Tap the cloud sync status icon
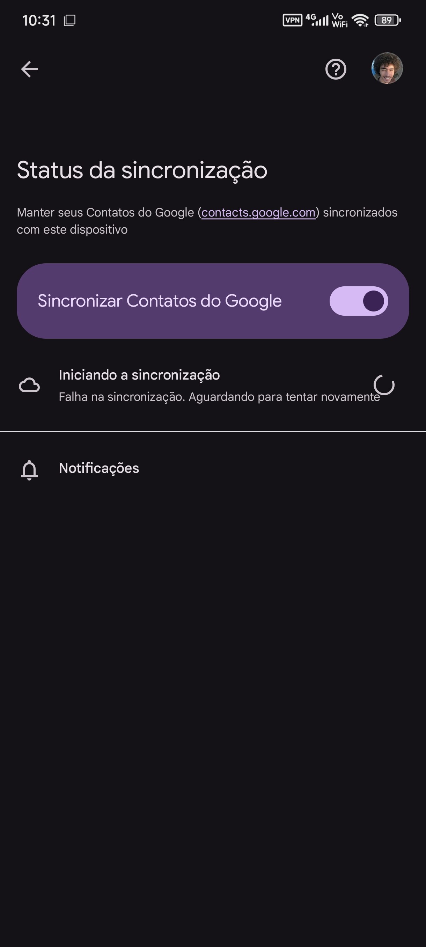426x947 pixels. tap(29, 385)
